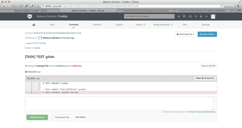
Task: Open snippets clipboard icon in header
Action: click(185, 16)
